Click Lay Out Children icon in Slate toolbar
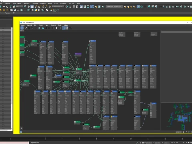The width and height of the screenshot is (192, 144). [60, 28]
